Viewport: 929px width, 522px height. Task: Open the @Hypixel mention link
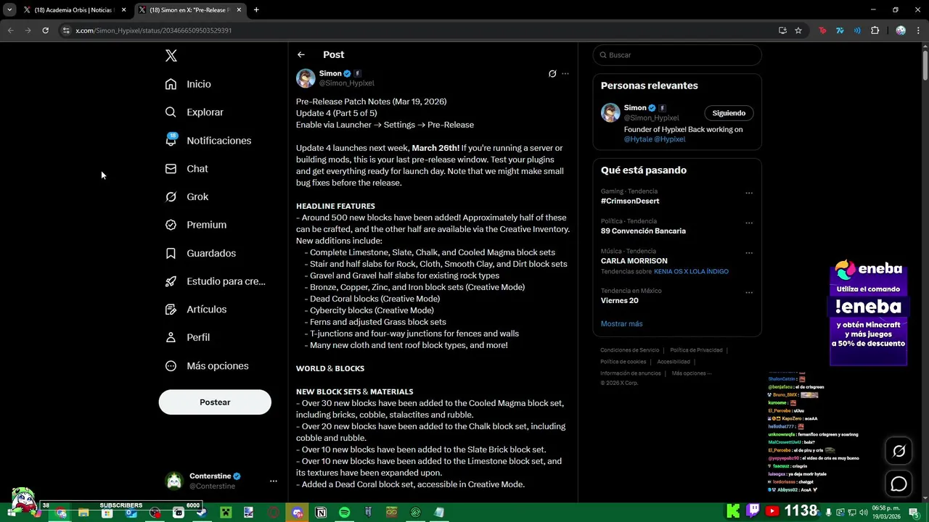tap(669, 139)
